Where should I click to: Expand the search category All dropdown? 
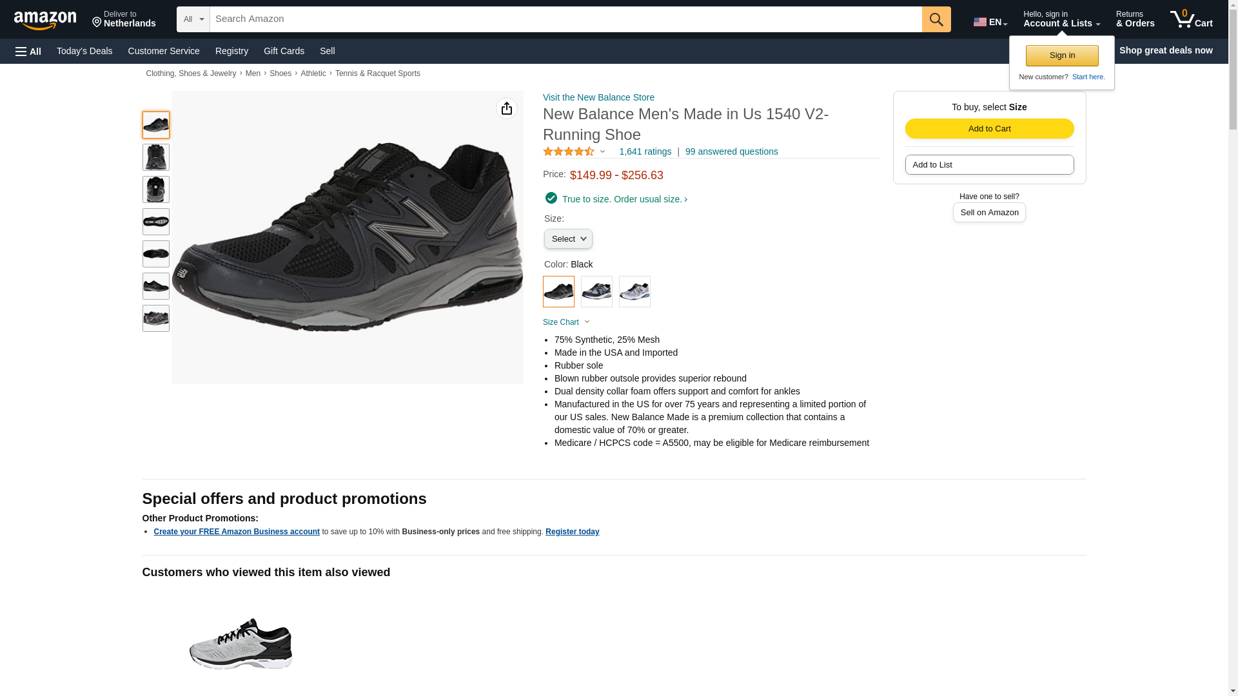[x=193, y=19]
